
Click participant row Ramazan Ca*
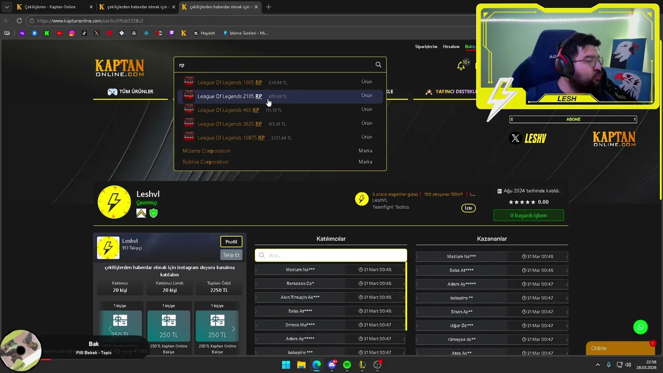329,283
